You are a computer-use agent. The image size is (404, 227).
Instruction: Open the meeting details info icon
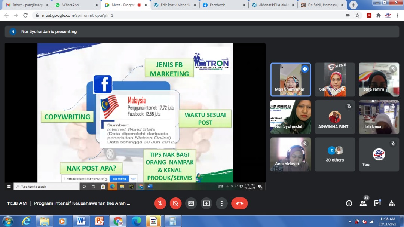coord(349,203)
